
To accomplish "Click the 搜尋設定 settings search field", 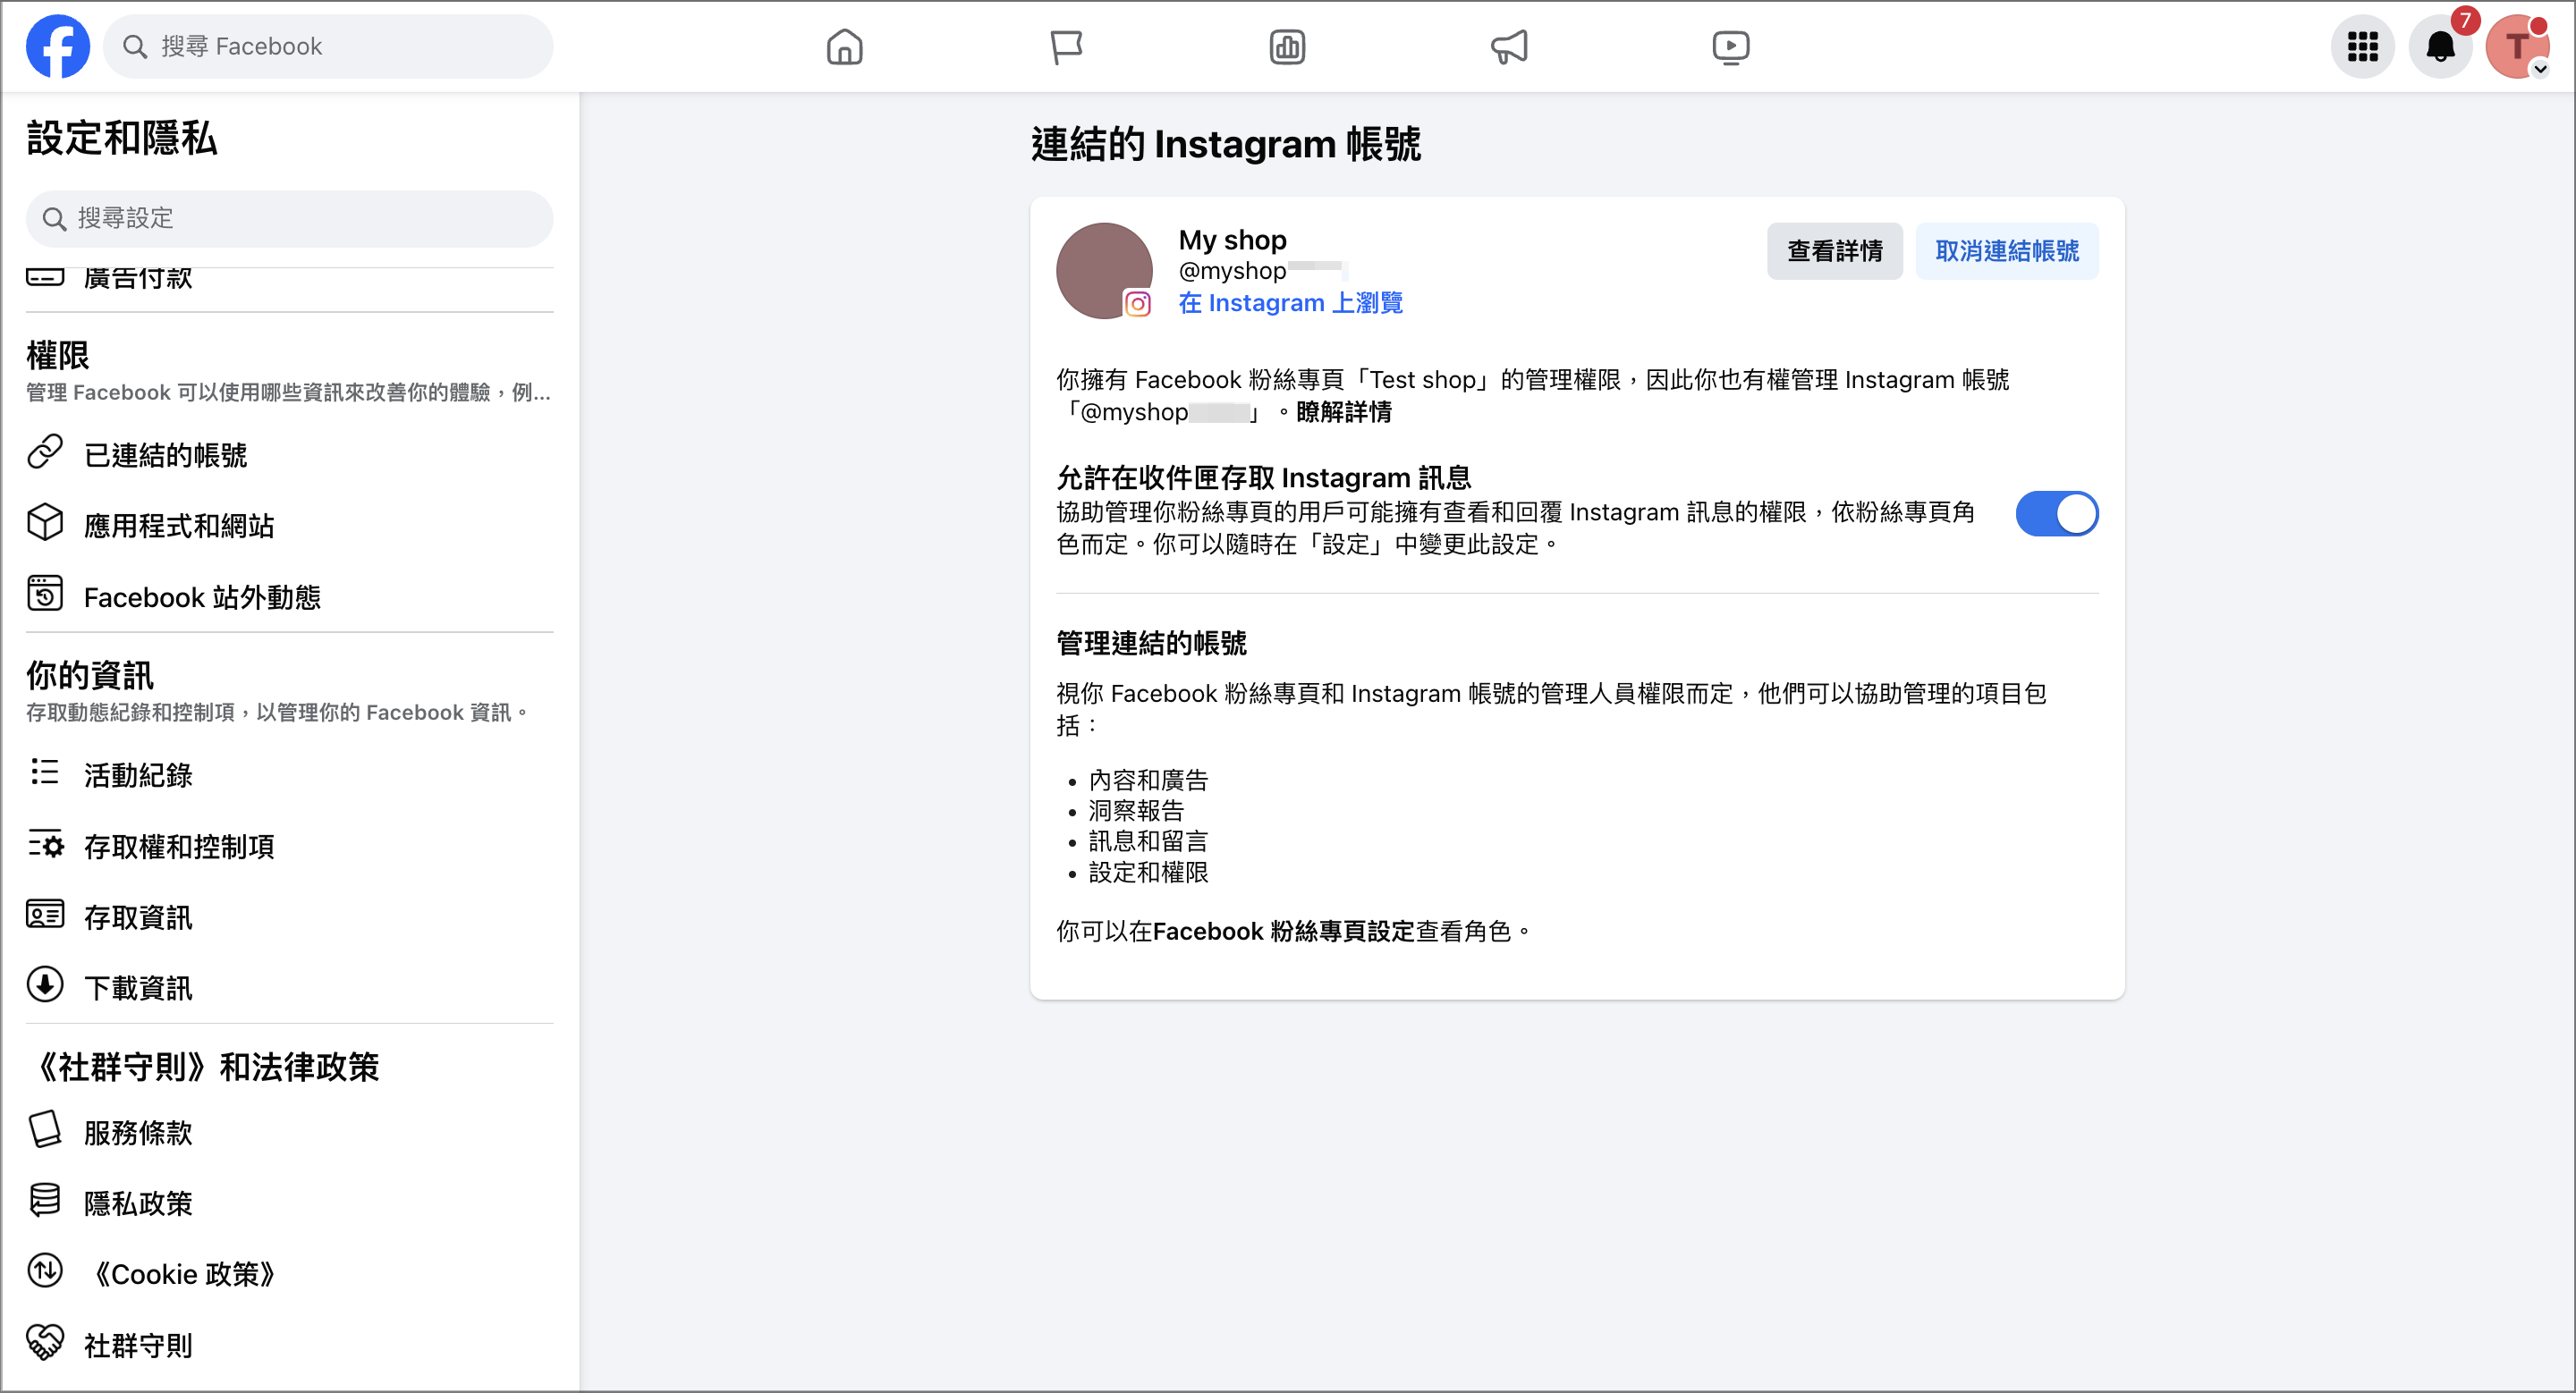I will pos(289,218).
